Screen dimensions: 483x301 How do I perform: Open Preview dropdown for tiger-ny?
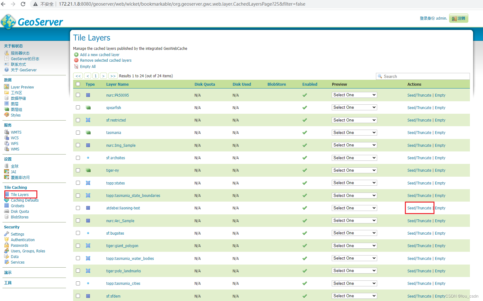(354, 170)
